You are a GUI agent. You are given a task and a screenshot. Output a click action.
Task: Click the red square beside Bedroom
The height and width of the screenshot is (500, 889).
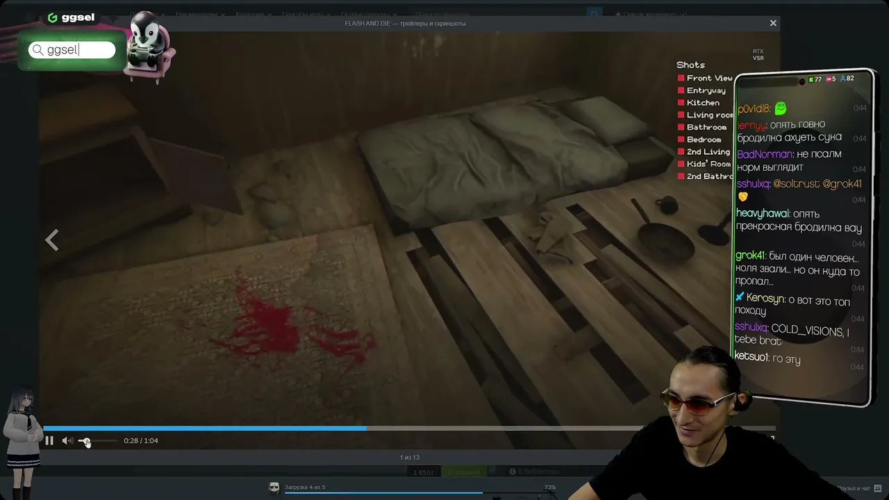pyautogui.click(x=681, y=140)
